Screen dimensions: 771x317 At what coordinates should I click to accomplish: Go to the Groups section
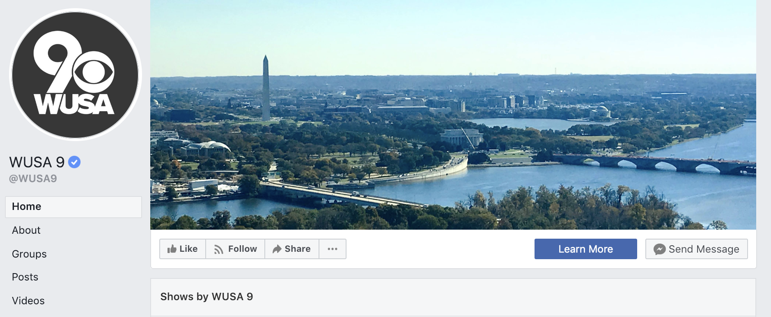[29, 254]
